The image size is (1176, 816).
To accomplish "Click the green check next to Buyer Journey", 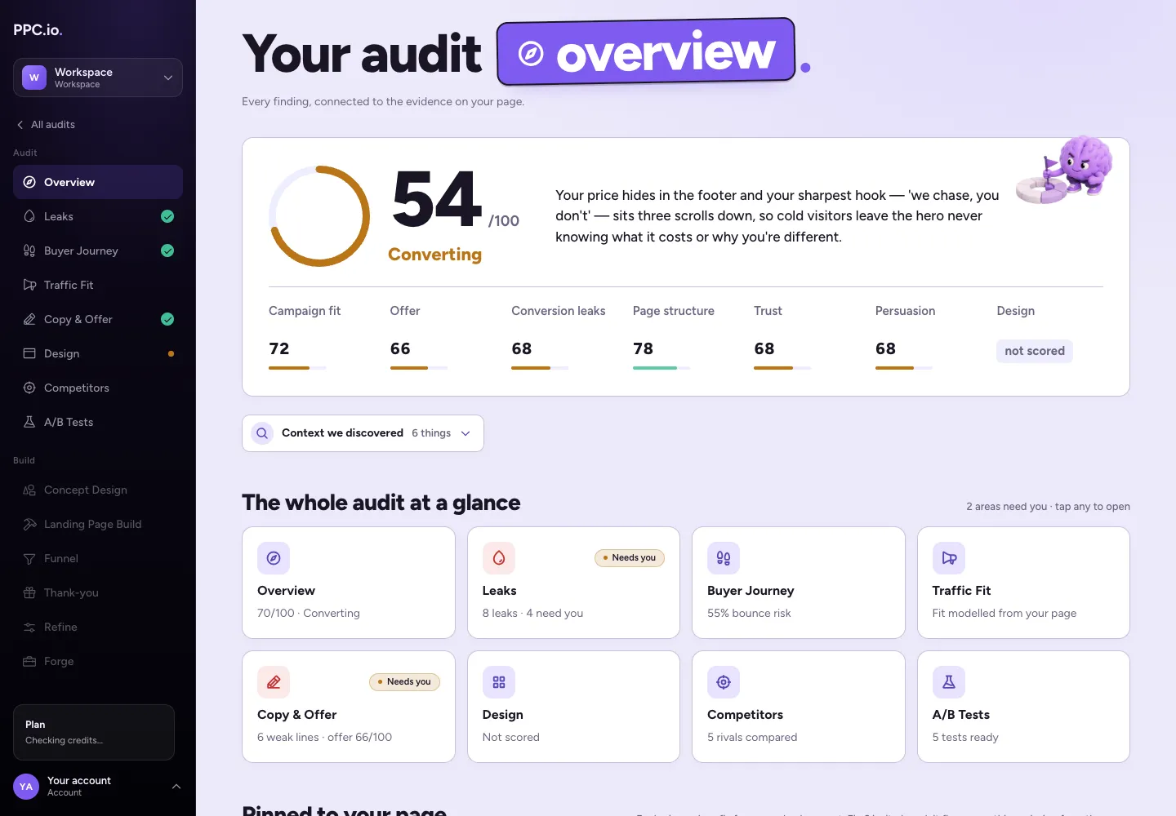I will click(167, 251).
